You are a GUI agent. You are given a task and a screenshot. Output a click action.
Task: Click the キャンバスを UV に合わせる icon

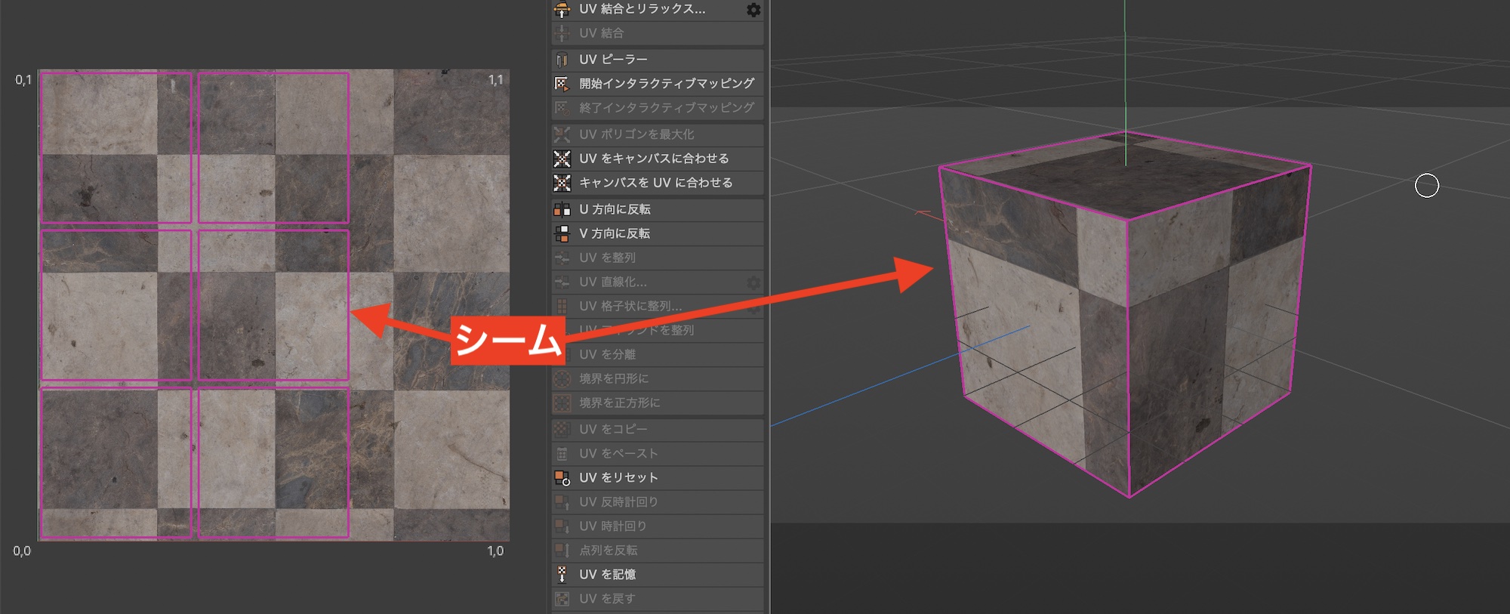click(562, 183)
